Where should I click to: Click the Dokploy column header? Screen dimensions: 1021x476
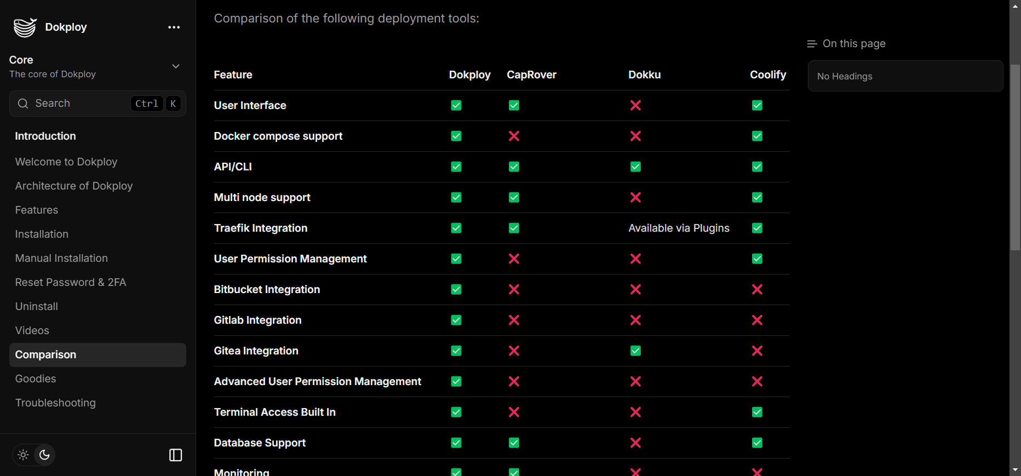click(469, 74)
